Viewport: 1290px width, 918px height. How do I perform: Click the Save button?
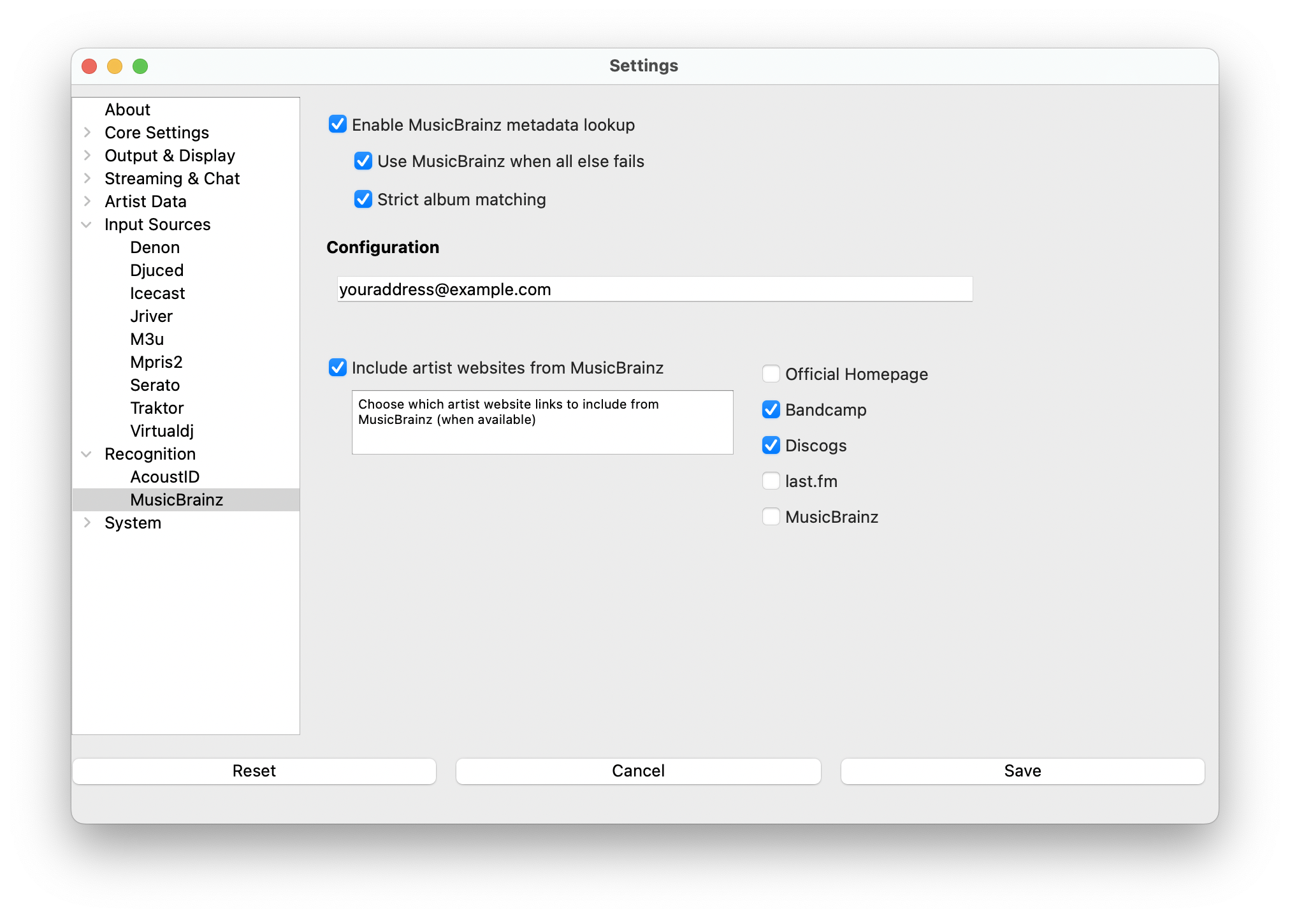tap(1022, 771)
